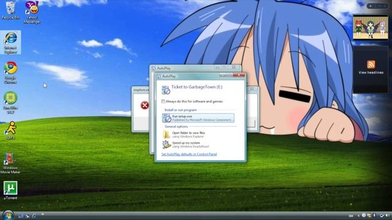Launch the Yahoo! Messenger desktop shortcut
Screen dimensions: 392x220
[32, 12]
